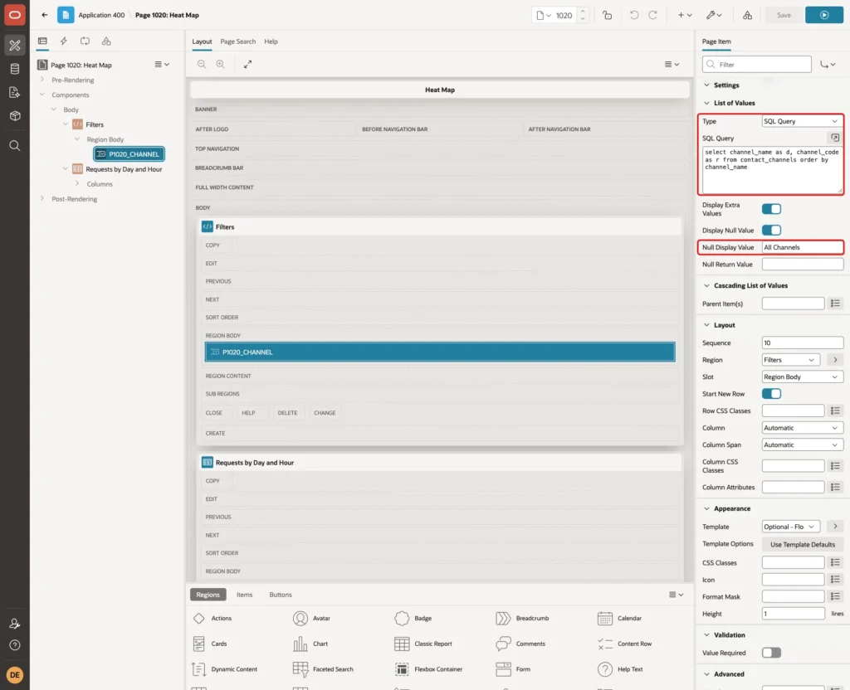Open the SQL Query code editor button
Image resolution: width=850 pixels, height=690 pixels.
coord(835,138)
